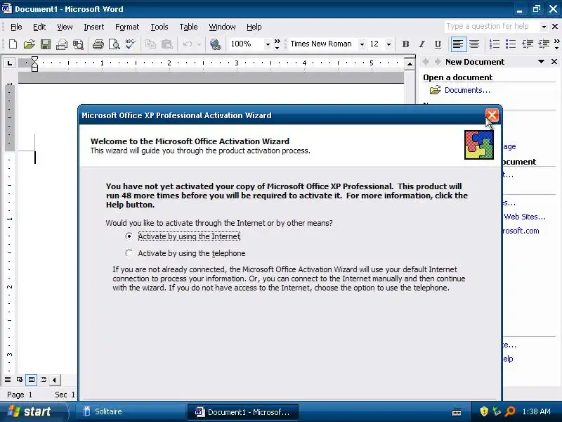Open the font name dropdown
The width and height of the screenshot is (562, 422).
click(362, 44)
